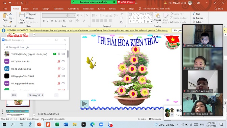Open the Slide Show tab
Image resolution: width=227 pixels, height=128 pixels.
(89, 9)
